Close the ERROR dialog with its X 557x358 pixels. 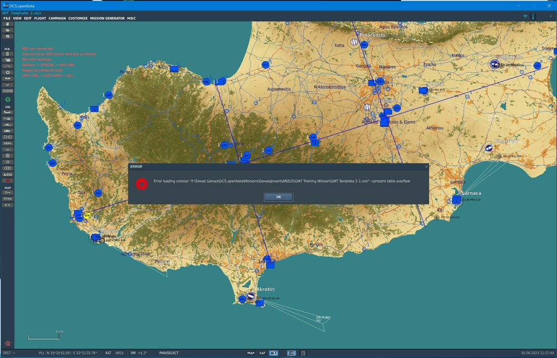(427, 166)
